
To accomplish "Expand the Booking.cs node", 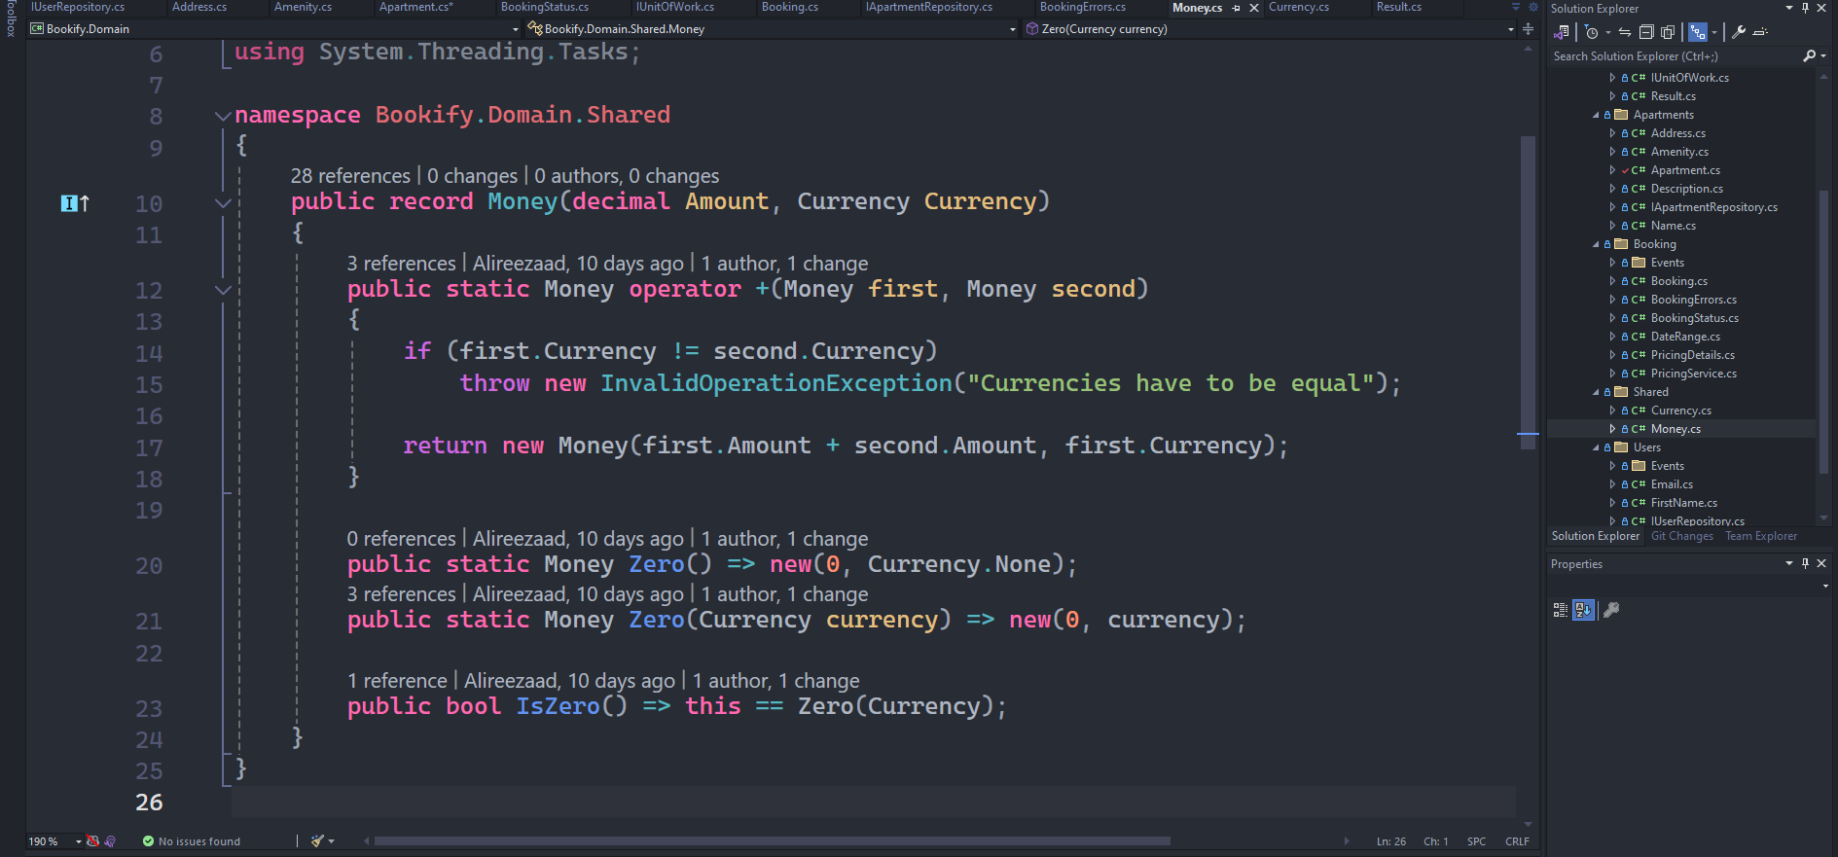I will pos(1612,281).
